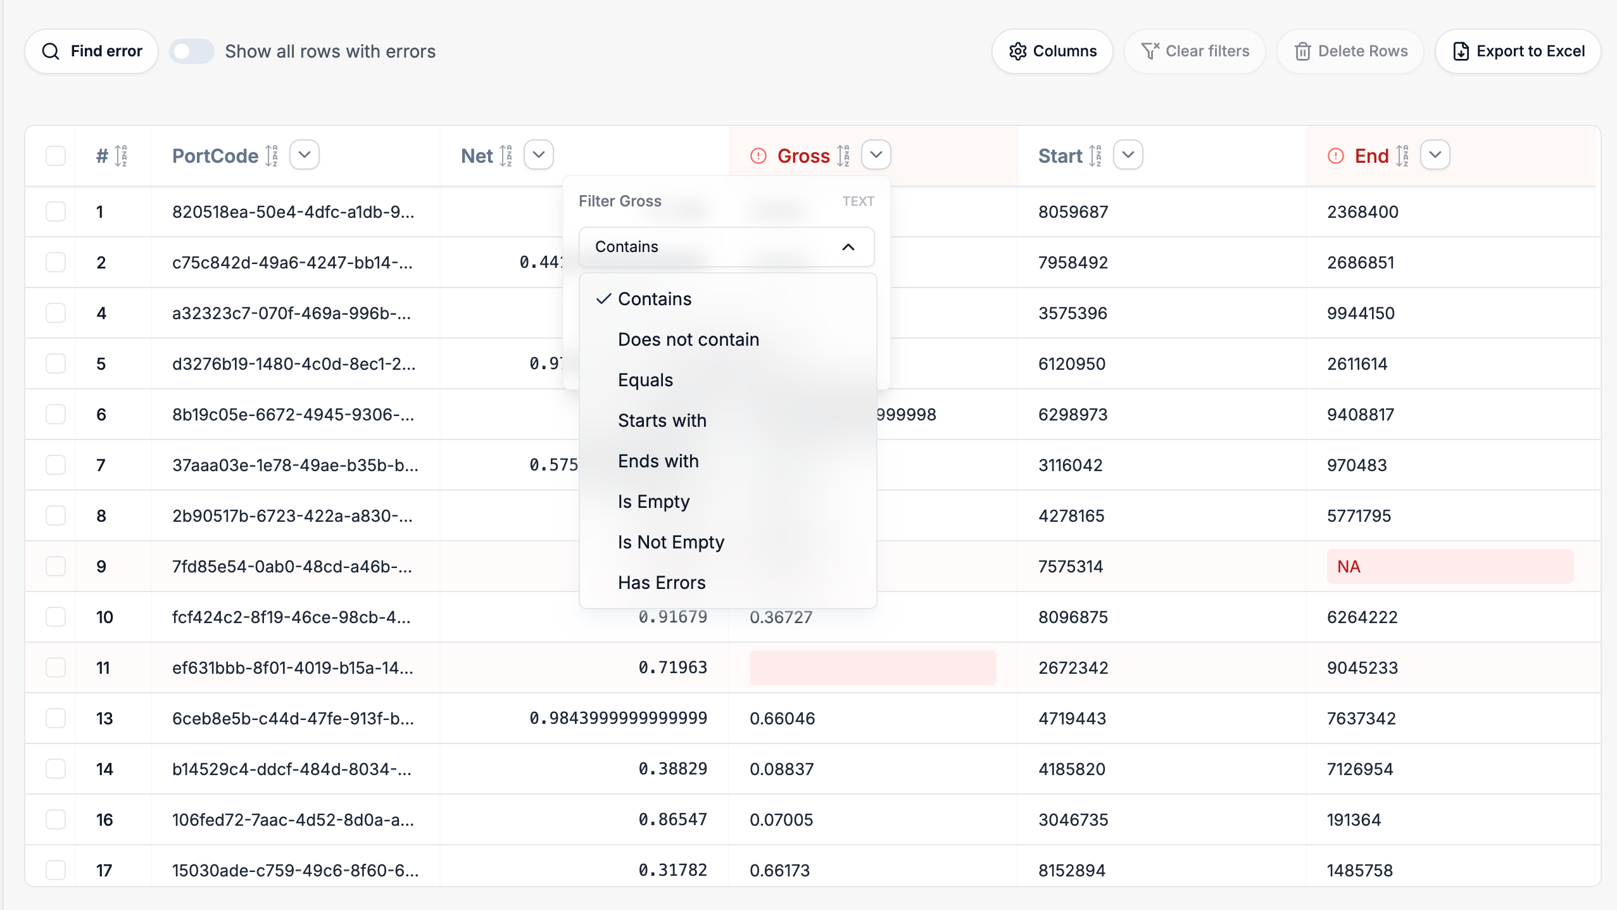The height and width of the screenshot is (910, 1617).
Task: Select the checkbox for row 9
Action: point(56,566)
